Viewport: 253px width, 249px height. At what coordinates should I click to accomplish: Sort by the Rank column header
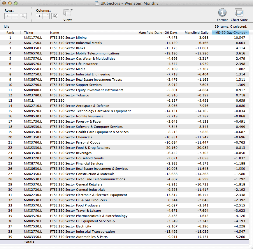point(10,33)
